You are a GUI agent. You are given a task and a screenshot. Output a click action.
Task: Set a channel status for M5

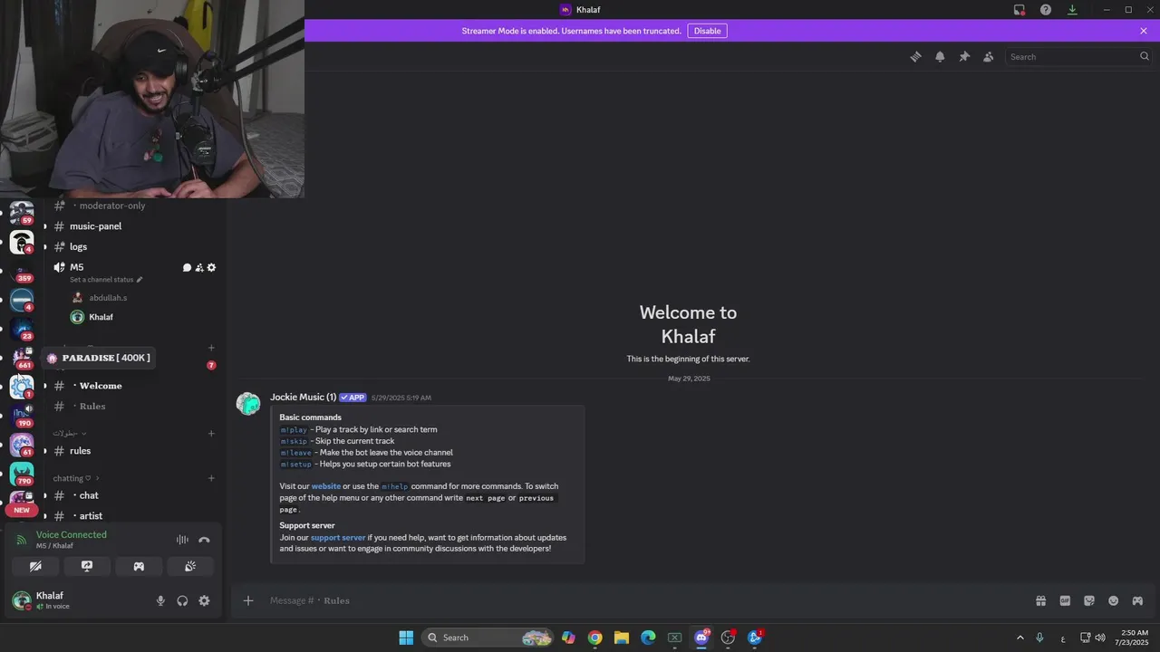point(106,280)
